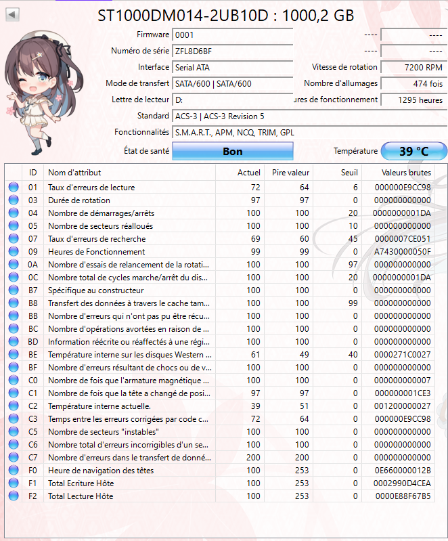Click status orb for attribute BC
This screenshot has height=541, width=448.
tap(14, 329)
